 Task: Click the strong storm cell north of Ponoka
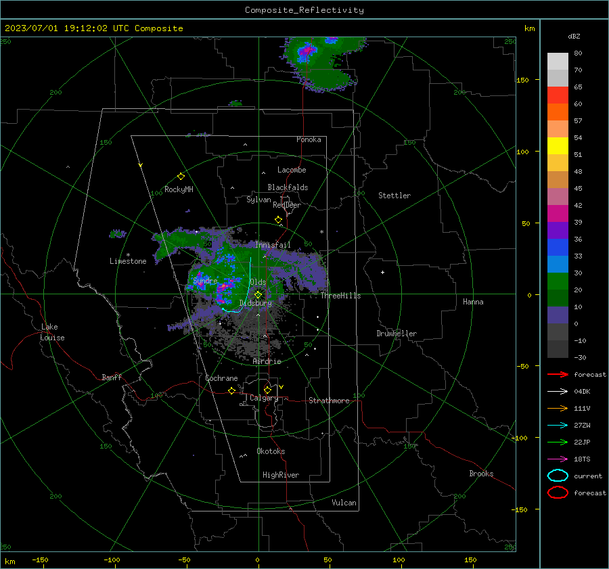point(308,51)
